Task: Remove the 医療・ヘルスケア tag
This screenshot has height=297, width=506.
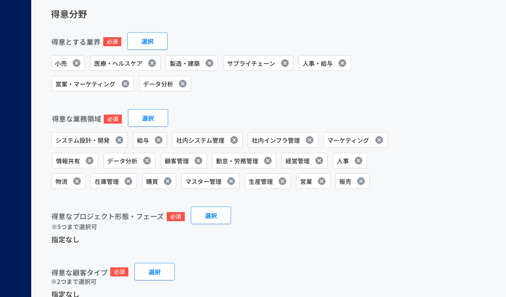Action: click(152, 63)
